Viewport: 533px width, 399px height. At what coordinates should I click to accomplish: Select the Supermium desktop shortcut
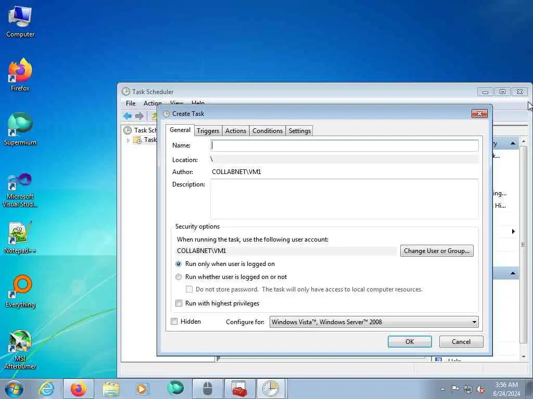tap(20, 129)
